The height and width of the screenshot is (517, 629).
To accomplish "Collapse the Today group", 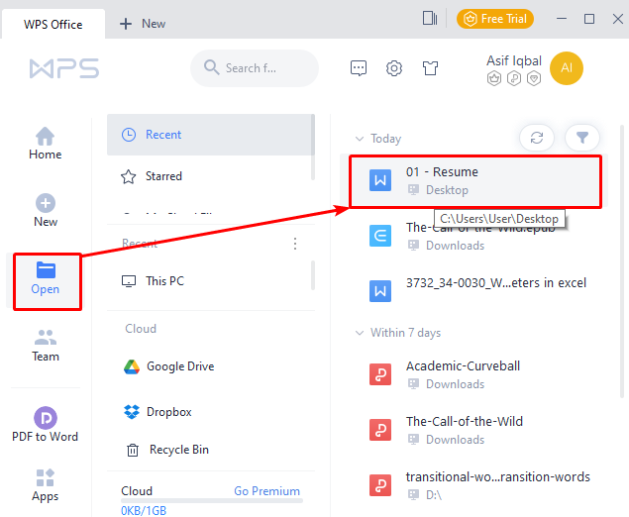I will coord(360,139).
